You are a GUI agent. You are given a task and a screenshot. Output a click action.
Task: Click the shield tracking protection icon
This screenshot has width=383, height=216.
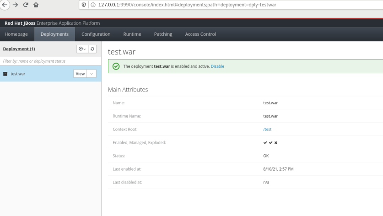[x=84, y=5]
